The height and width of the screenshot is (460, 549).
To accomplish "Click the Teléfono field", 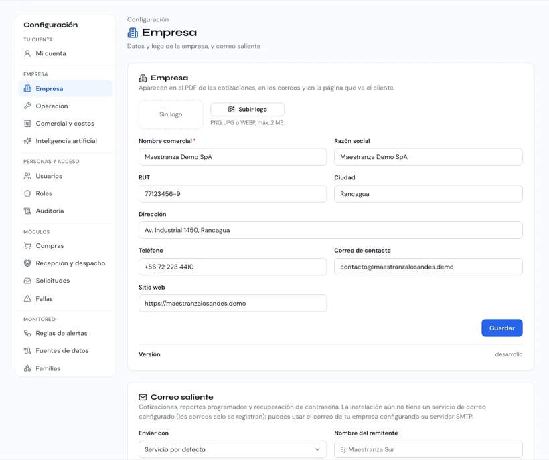I will tap(232, 267).
